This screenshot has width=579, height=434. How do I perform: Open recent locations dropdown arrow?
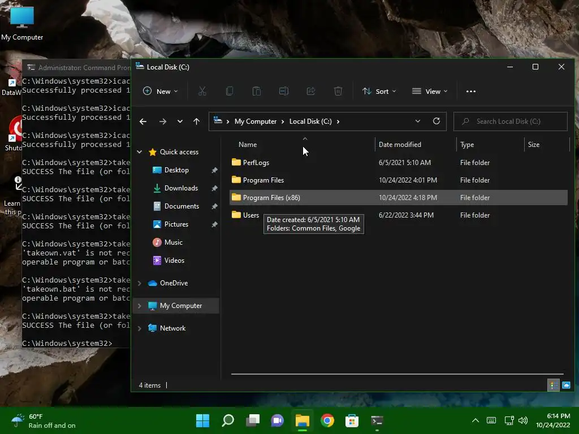(x=180, y=121)
